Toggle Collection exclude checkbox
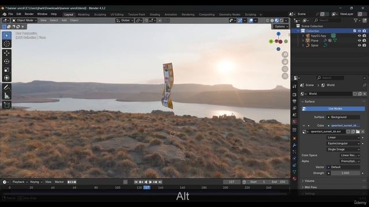369x207 pixels. 355,31
